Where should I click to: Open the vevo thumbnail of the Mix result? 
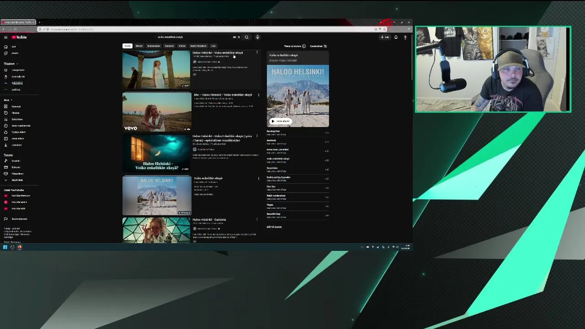(x=157, y=112)
